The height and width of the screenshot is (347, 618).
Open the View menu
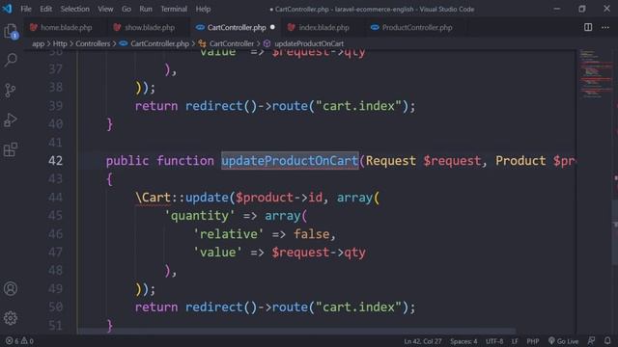(x=105, y=9)
